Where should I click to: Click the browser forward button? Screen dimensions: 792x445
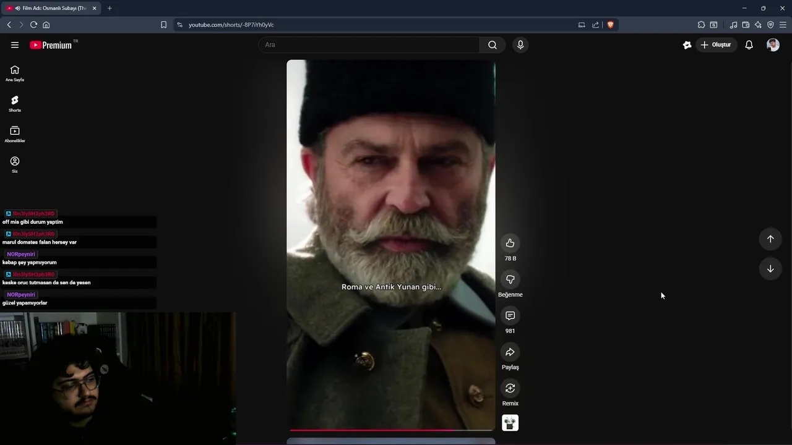click(21, 25)
